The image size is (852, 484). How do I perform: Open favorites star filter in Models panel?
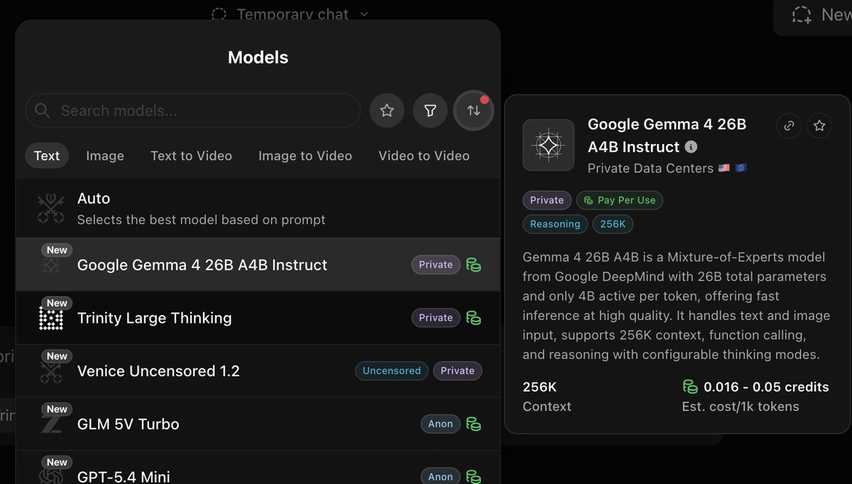(387, 111)
